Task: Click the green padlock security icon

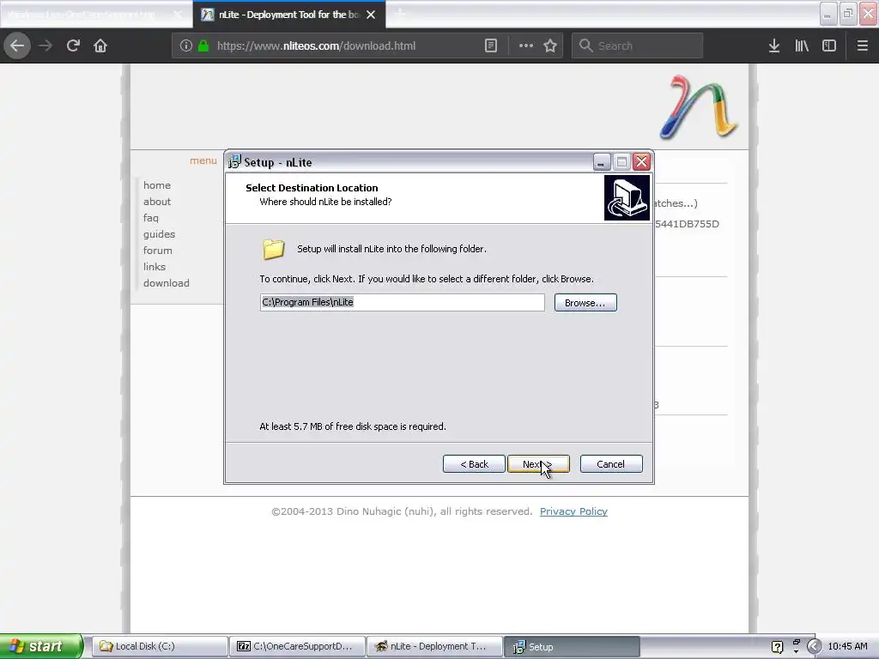Action: point(203,46)
